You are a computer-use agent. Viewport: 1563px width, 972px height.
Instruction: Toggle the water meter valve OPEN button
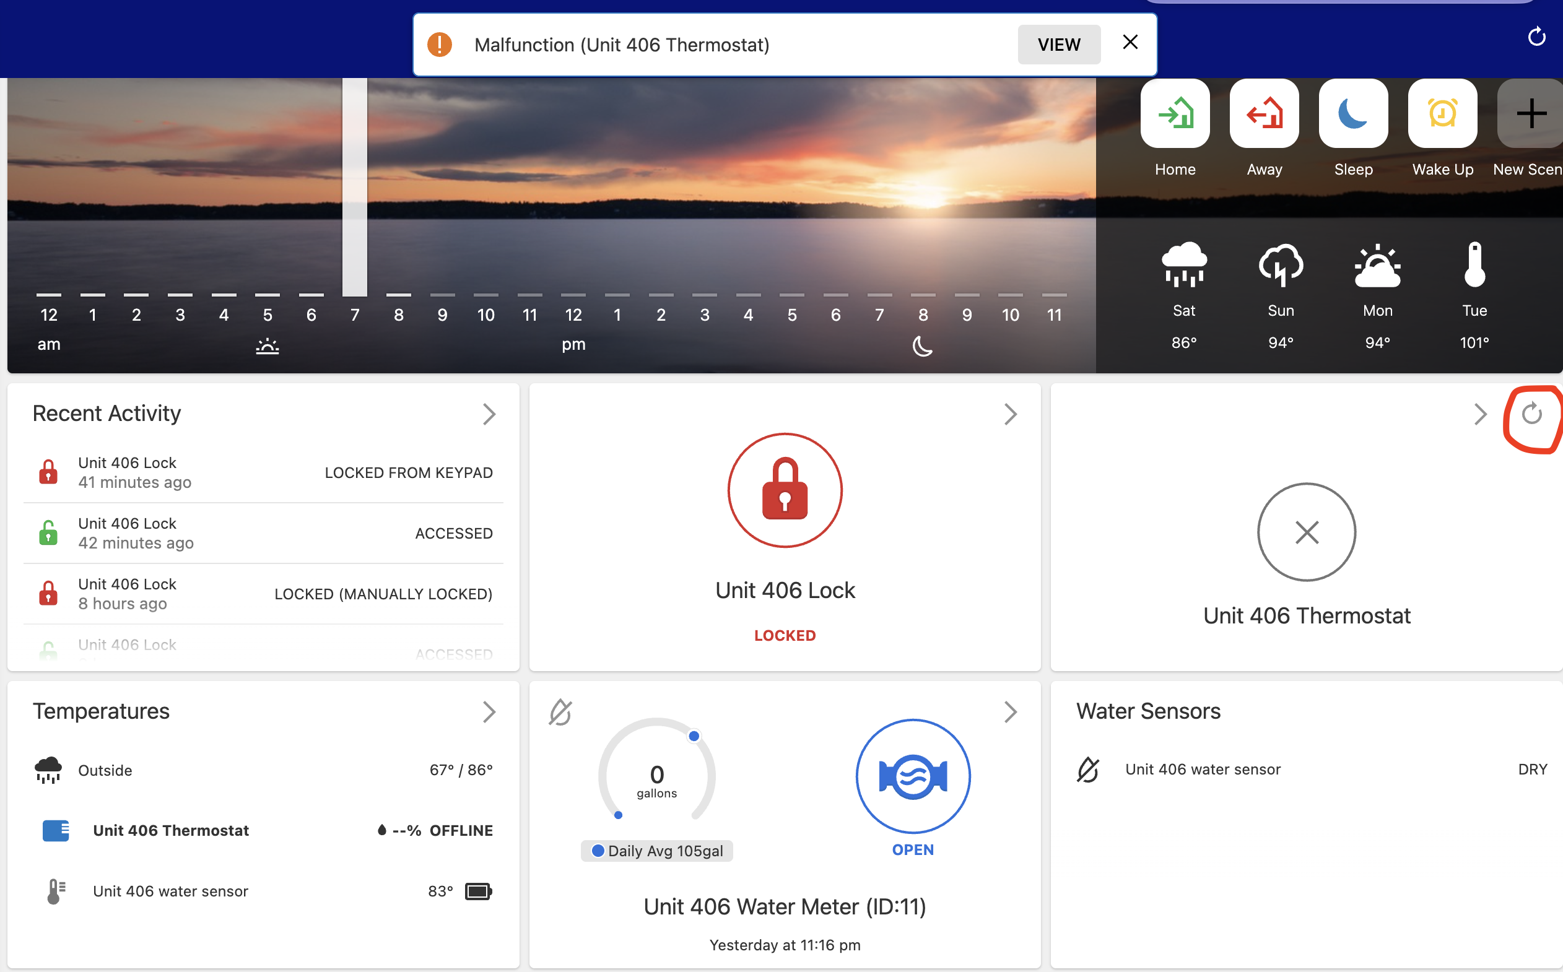(x=912, y=776)
